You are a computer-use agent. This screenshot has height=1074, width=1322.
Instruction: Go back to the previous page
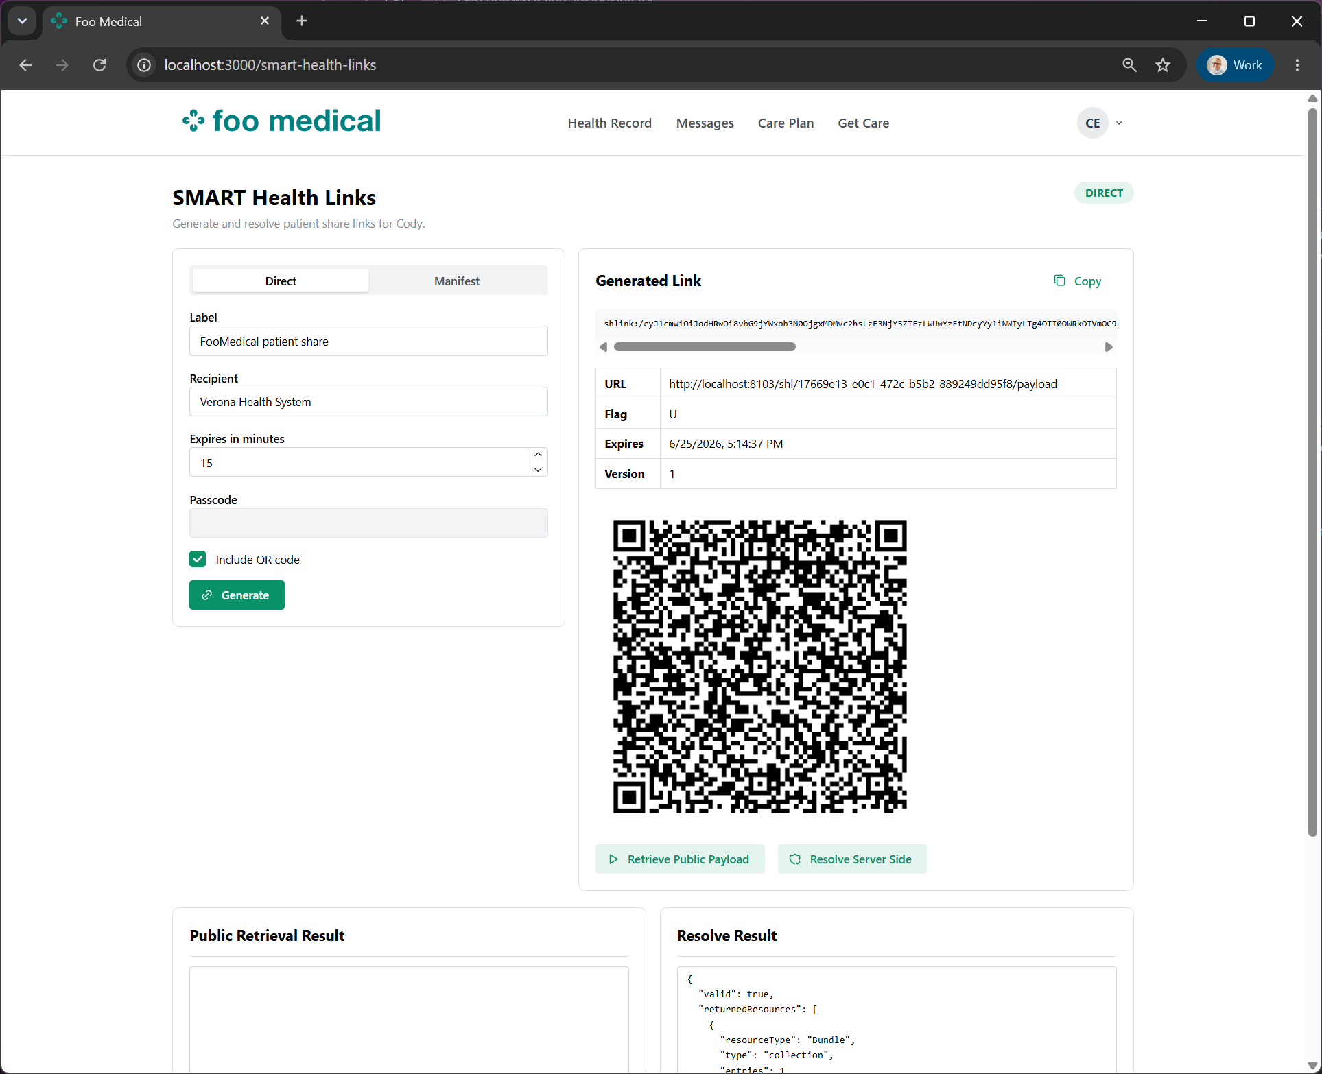(x=25, y=65)
